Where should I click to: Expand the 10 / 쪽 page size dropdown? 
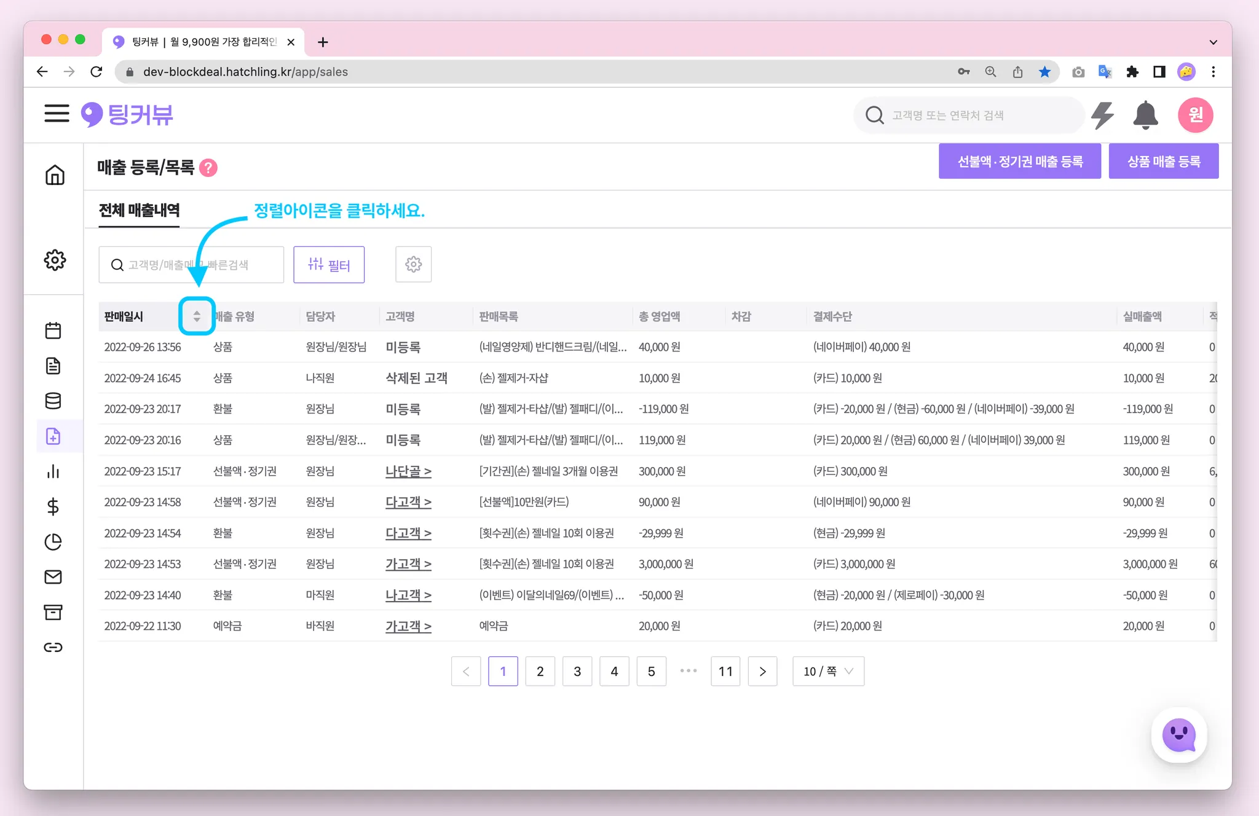click(x=828, y=671)
